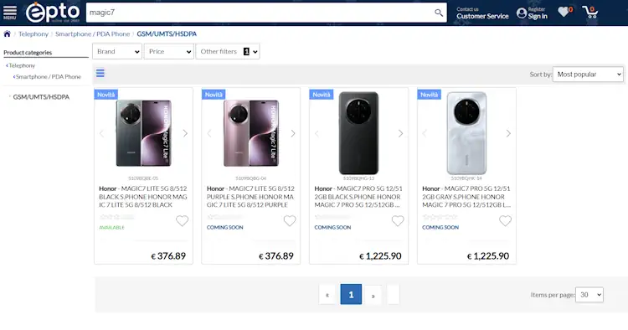Go to next results page arrow
Image resolution: width=628 pixels, height=330 pixels.
373,296
